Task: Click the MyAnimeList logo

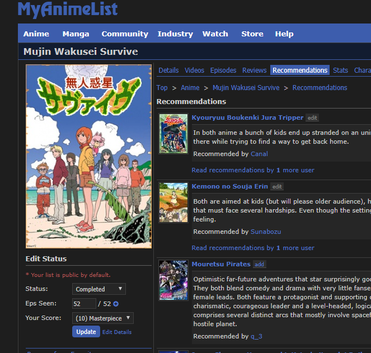Action: pyautogui.click(x=68, y=10)
